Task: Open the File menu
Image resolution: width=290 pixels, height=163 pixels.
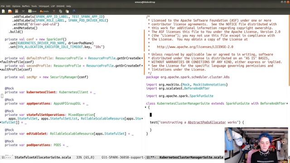Action: pos(3,6)
